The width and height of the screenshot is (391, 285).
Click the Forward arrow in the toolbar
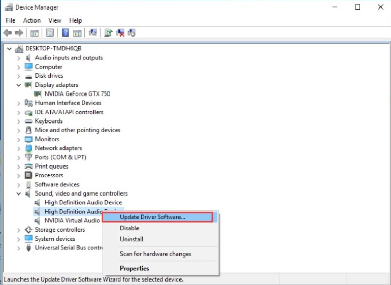coord(19,33)
